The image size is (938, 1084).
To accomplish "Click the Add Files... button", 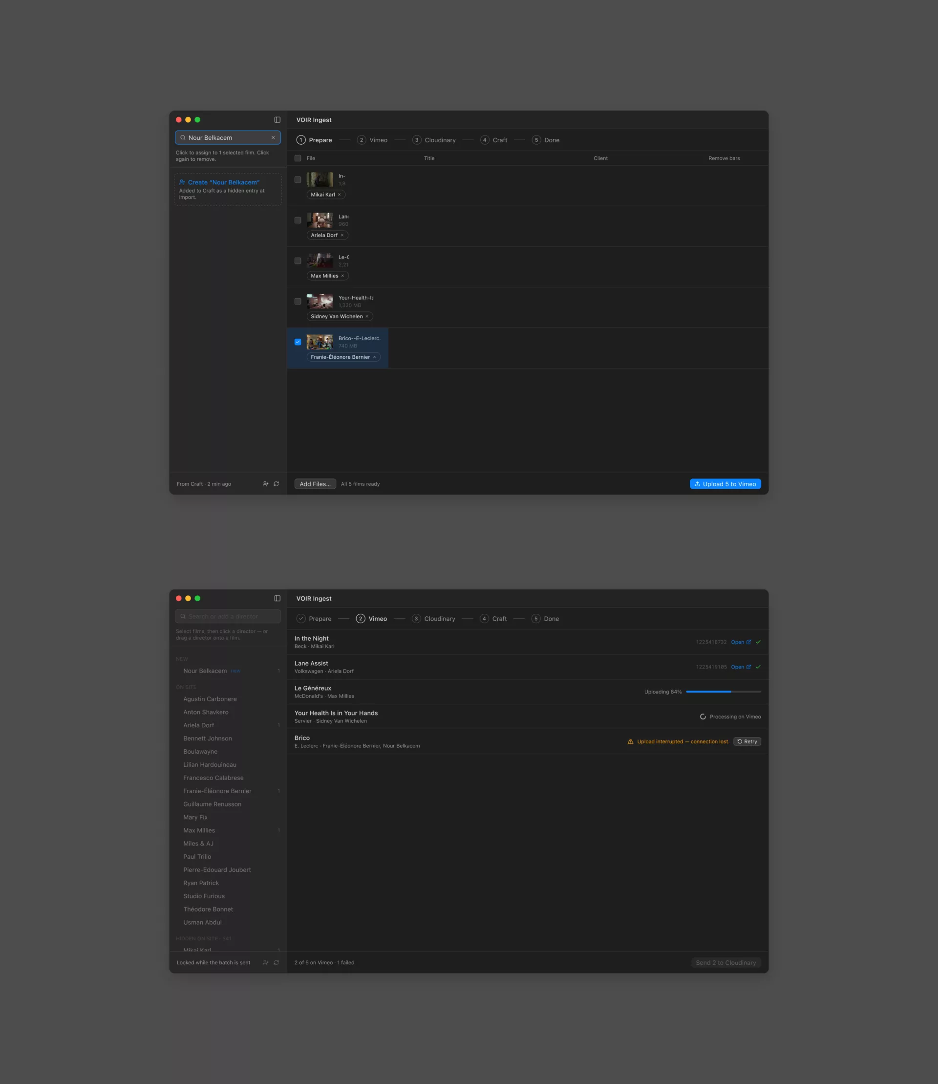I will (x=315, y=484).
